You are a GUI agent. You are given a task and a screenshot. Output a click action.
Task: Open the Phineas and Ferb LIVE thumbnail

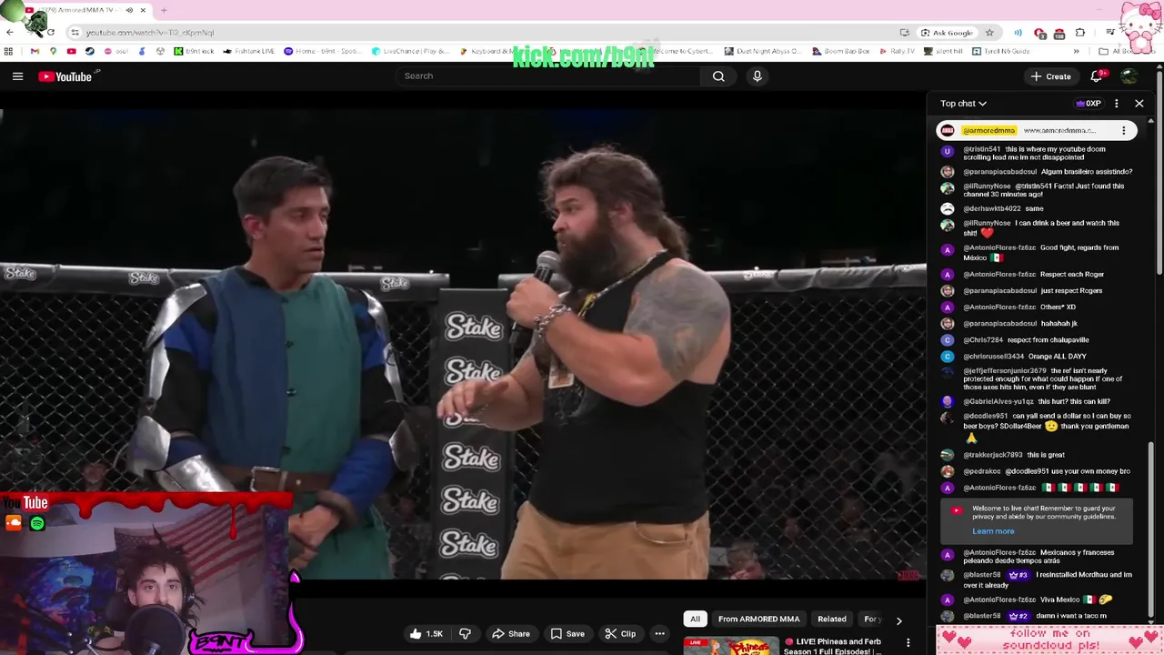[x=730, y=646]
